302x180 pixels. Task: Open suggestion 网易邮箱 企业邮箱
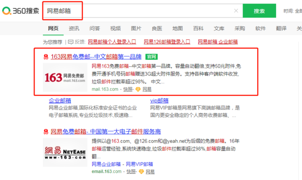pos(218,42)
